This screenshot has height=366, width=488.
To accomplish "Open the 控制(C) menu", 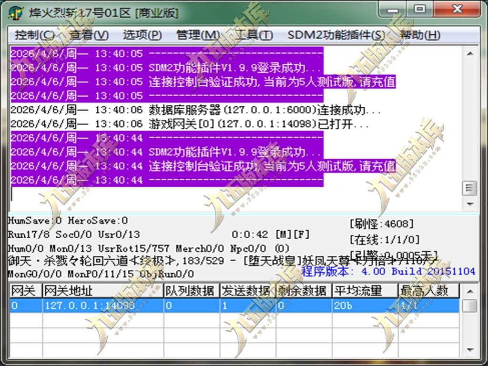I will (x=34, y=35).
